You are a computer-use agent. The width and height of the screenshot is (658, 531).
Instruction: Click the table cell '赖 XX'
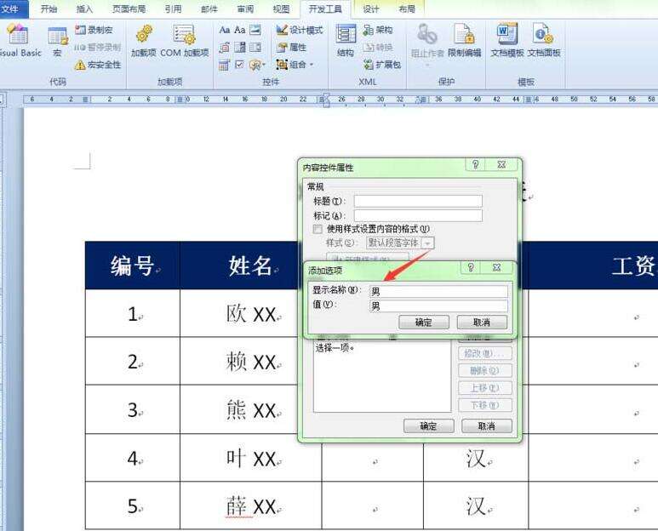[x=250, y=361]
